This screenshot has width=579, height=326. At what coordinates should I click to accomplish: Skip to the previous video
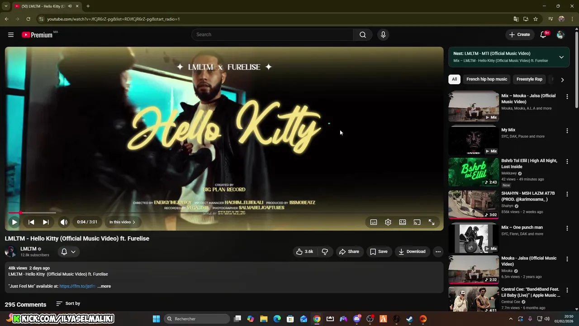(31, 222)
